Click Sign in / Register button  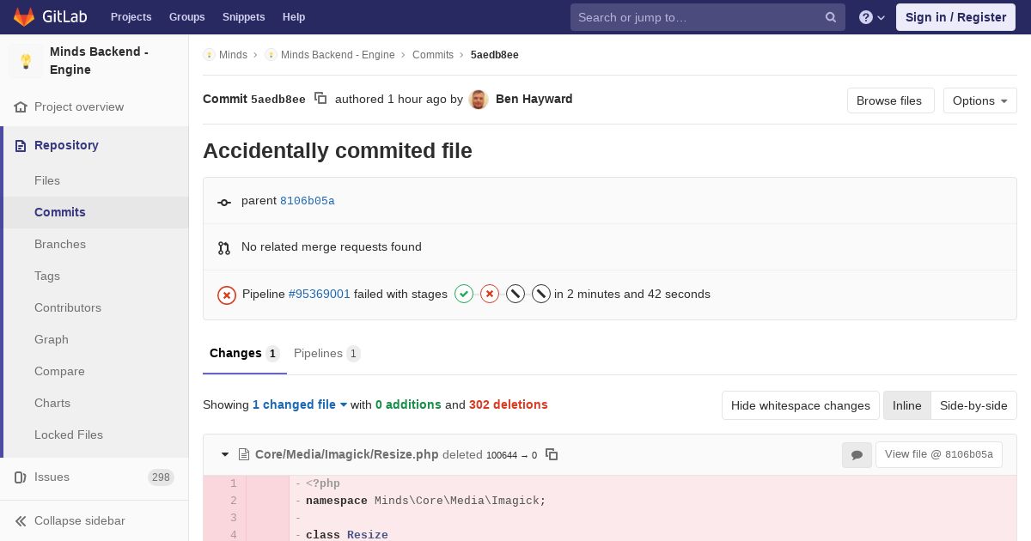pos(955,17)
